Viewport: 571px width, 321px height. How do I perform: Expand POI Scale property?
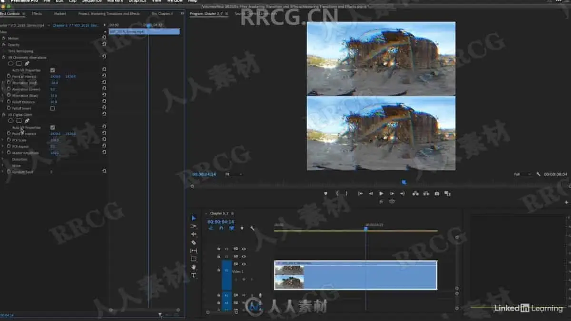pyautogui.click(x=3, y=140)
